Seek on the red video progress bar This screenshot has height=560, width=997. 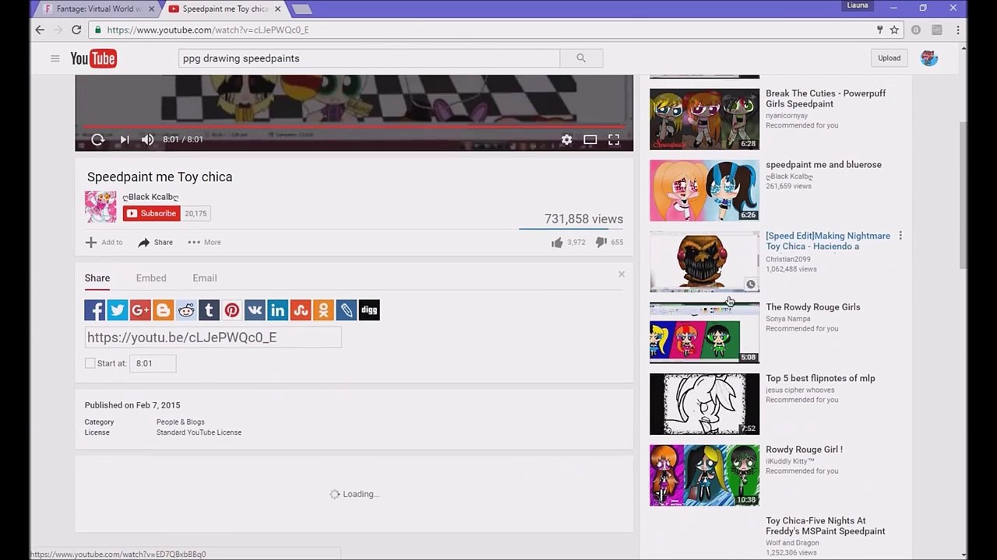pos(354,125)
